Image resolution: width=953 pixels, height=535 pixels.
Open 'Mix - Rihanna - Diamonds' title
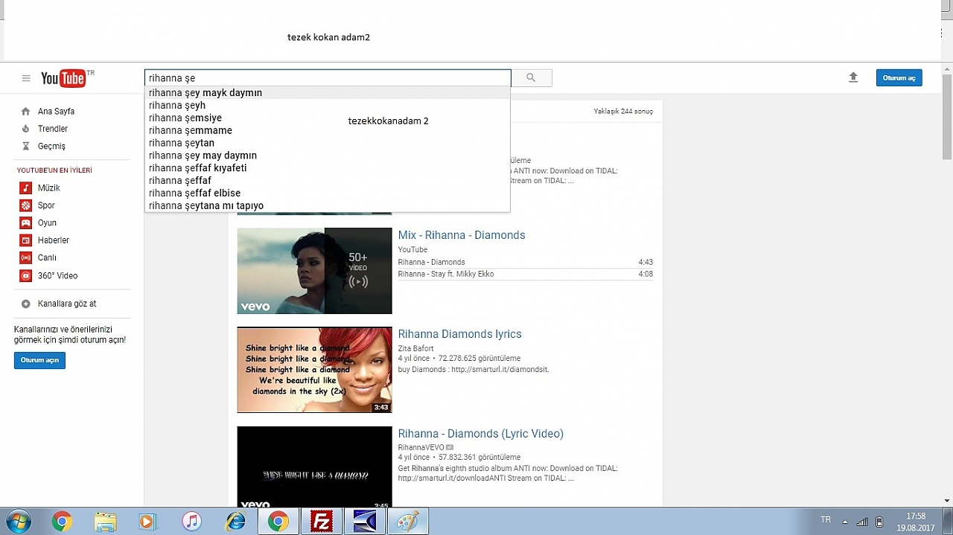click(x=462, y=235)
